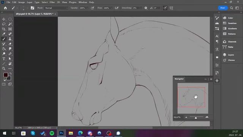Select the Dodge tool
Viewport: 243px width, 137px height.
[x=4, y=54]
